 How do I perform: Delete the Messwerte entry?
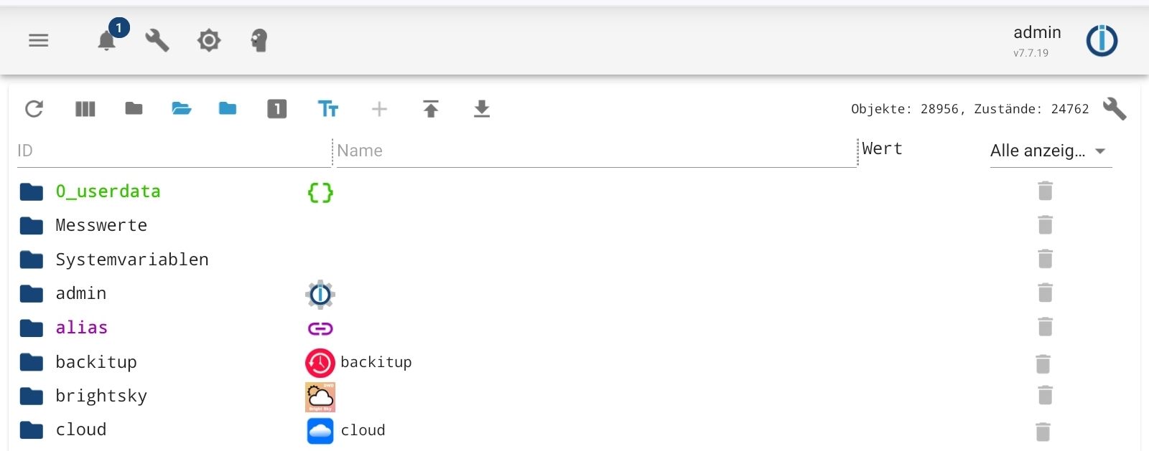tap(1045, 224)
